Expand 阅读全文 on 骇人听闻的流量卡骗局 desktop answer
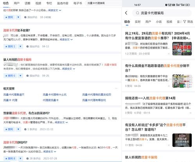 pyautogui.click(x=68, y=69)
